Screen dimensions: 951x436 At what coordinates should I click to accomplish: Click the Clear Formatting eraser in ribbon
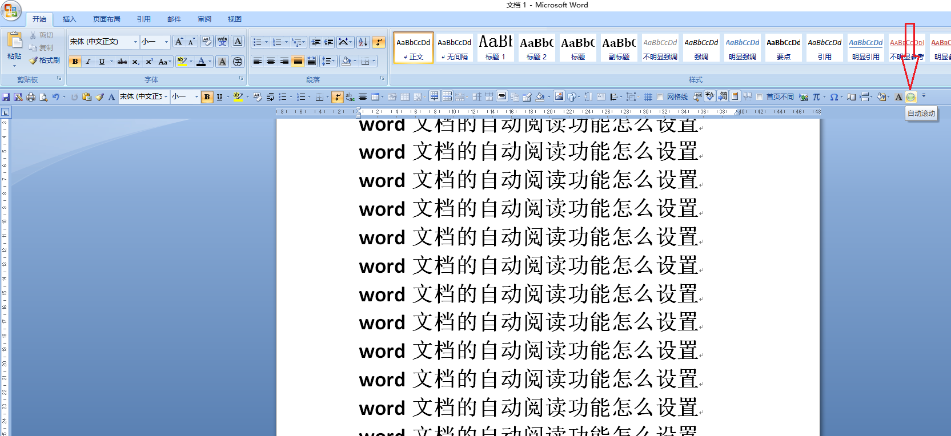(x=207, y=42)
